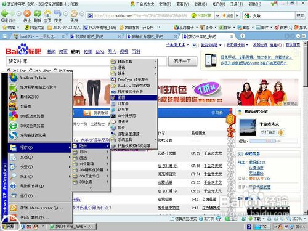Open Command Prompt (命令提示符) entry
This screenshot has width=308, height=231.
pos(134,116)
